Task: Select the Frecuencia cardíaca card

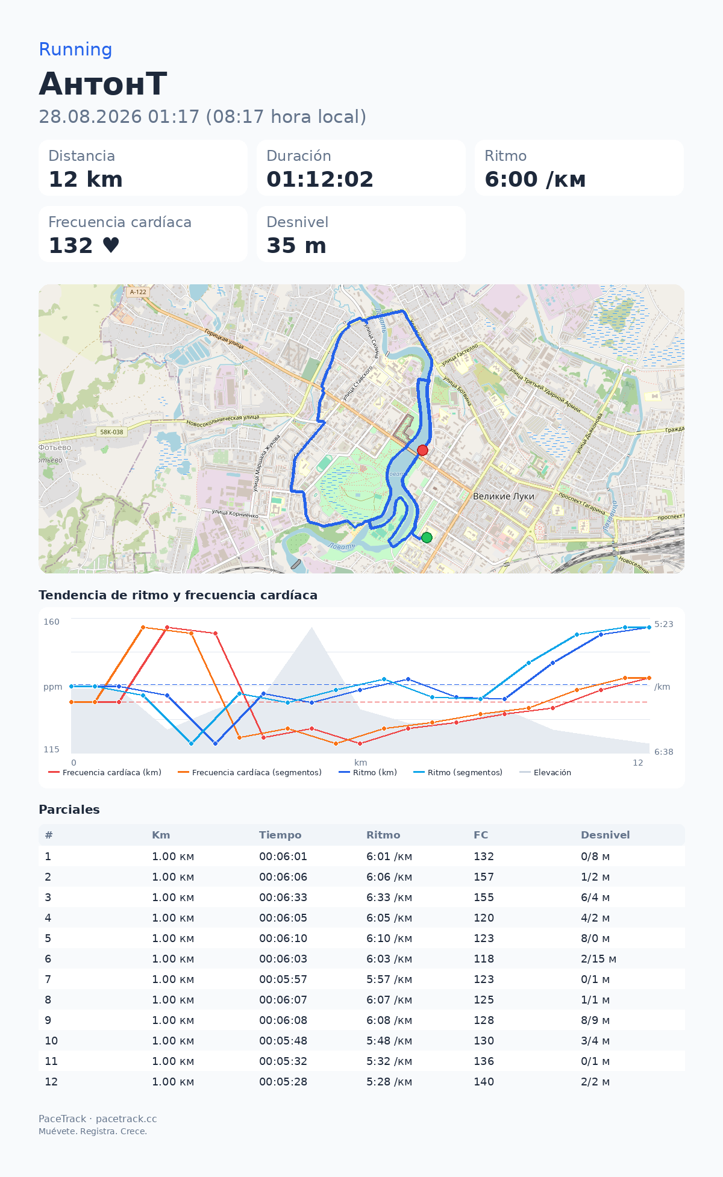Action: coord(143,234)
